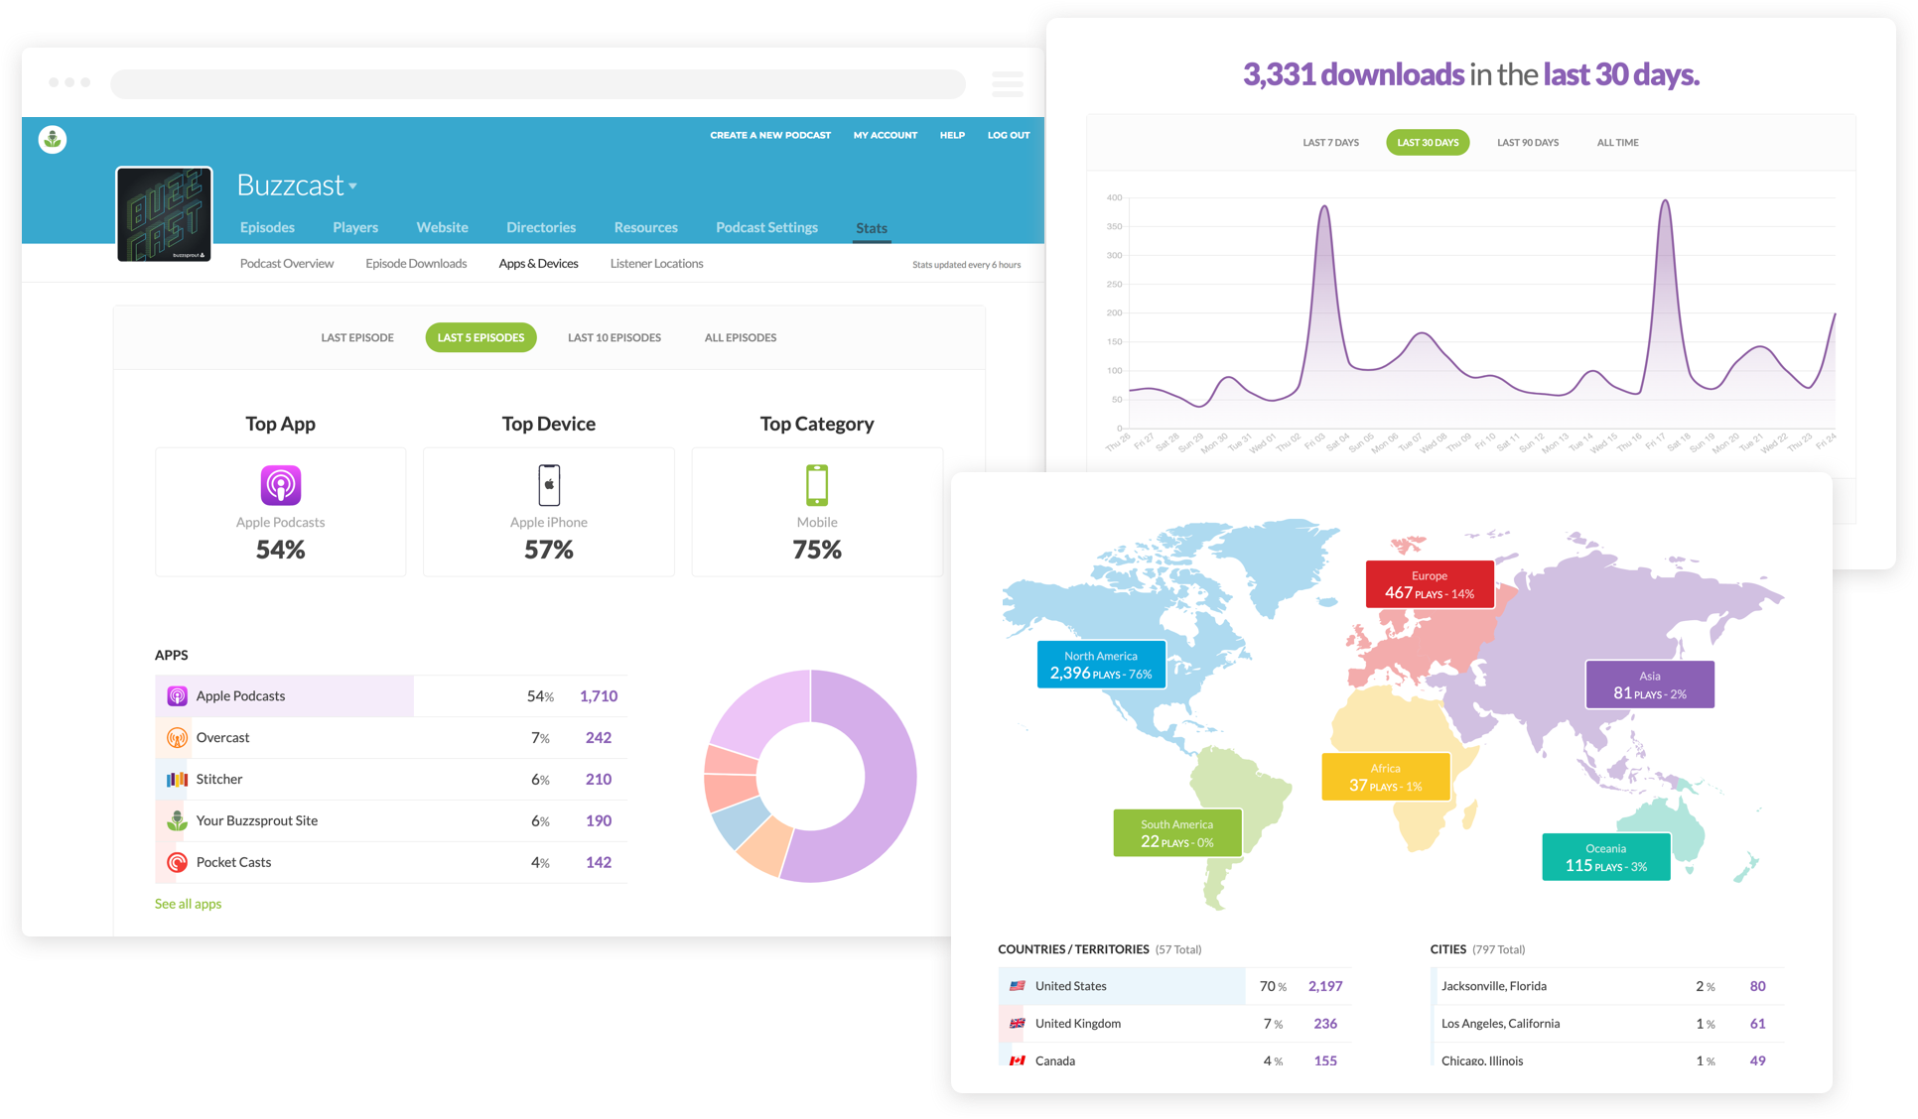
Task: Switch to Podcast Overview sub-tab
Action: [287, 264]
